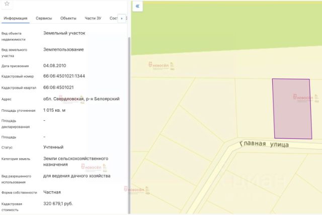Click the Форма собственности label
Image resolution: width=322 pixels, height=215 pixels.
point(19,193)
